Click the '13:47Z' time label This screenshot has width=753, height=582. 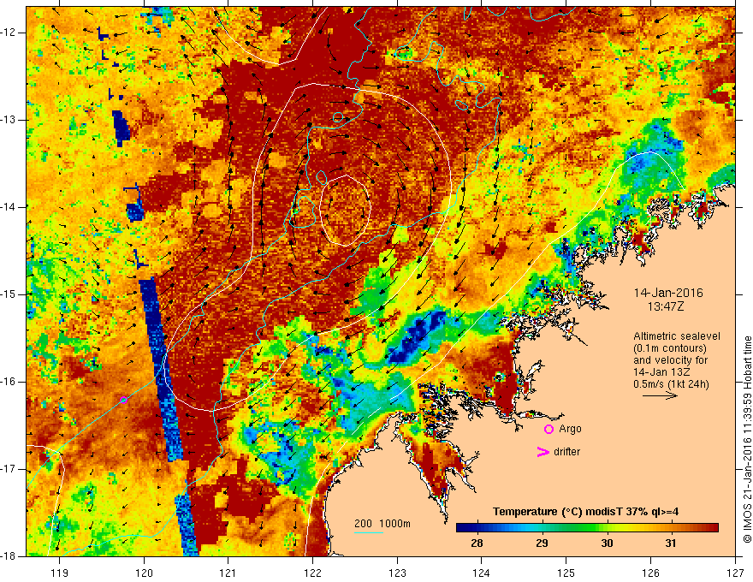tap(665, 306)
